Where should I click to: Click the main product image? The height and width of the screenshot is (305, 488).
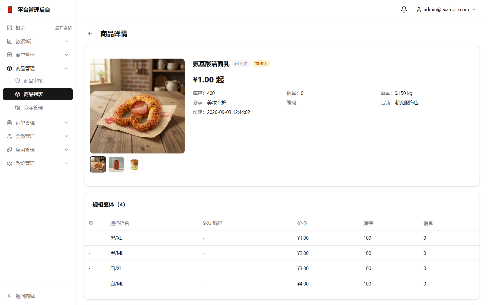tap(137, 106)
